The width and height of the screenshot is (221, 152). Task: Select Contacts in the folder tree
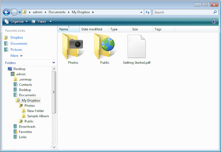pos(26,84)
